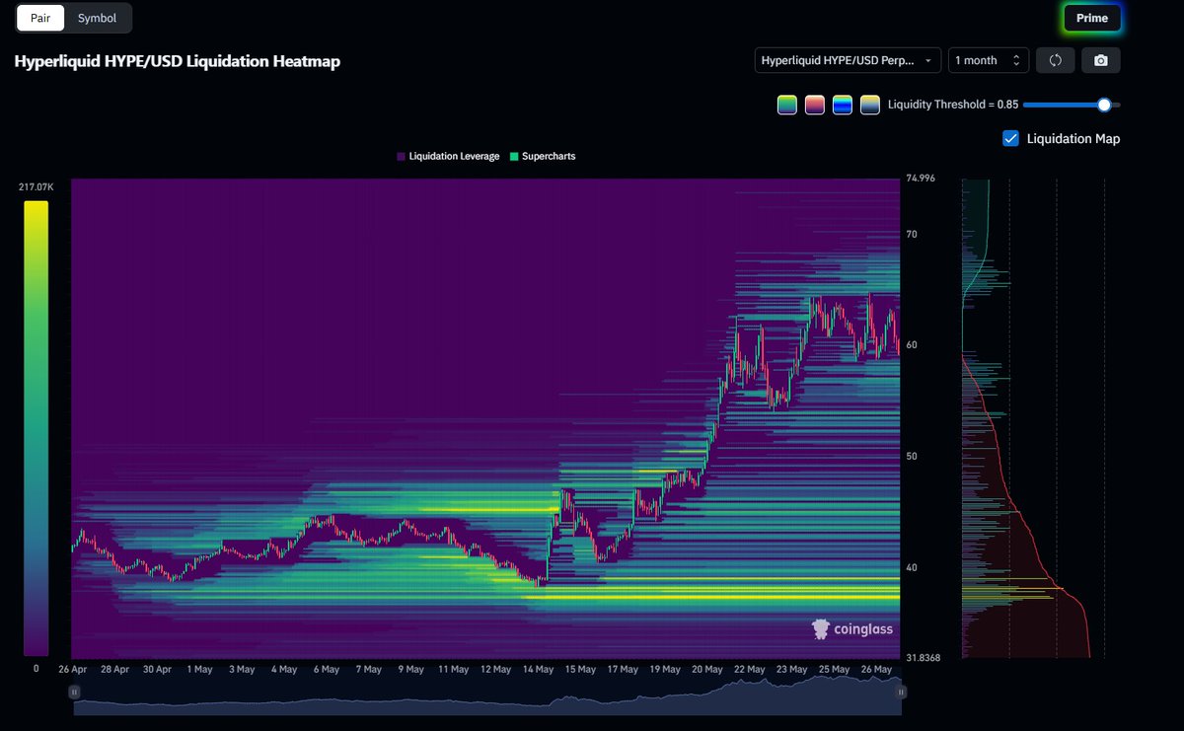
Task: Switch to the Pair tab
Action: (40, 18)
